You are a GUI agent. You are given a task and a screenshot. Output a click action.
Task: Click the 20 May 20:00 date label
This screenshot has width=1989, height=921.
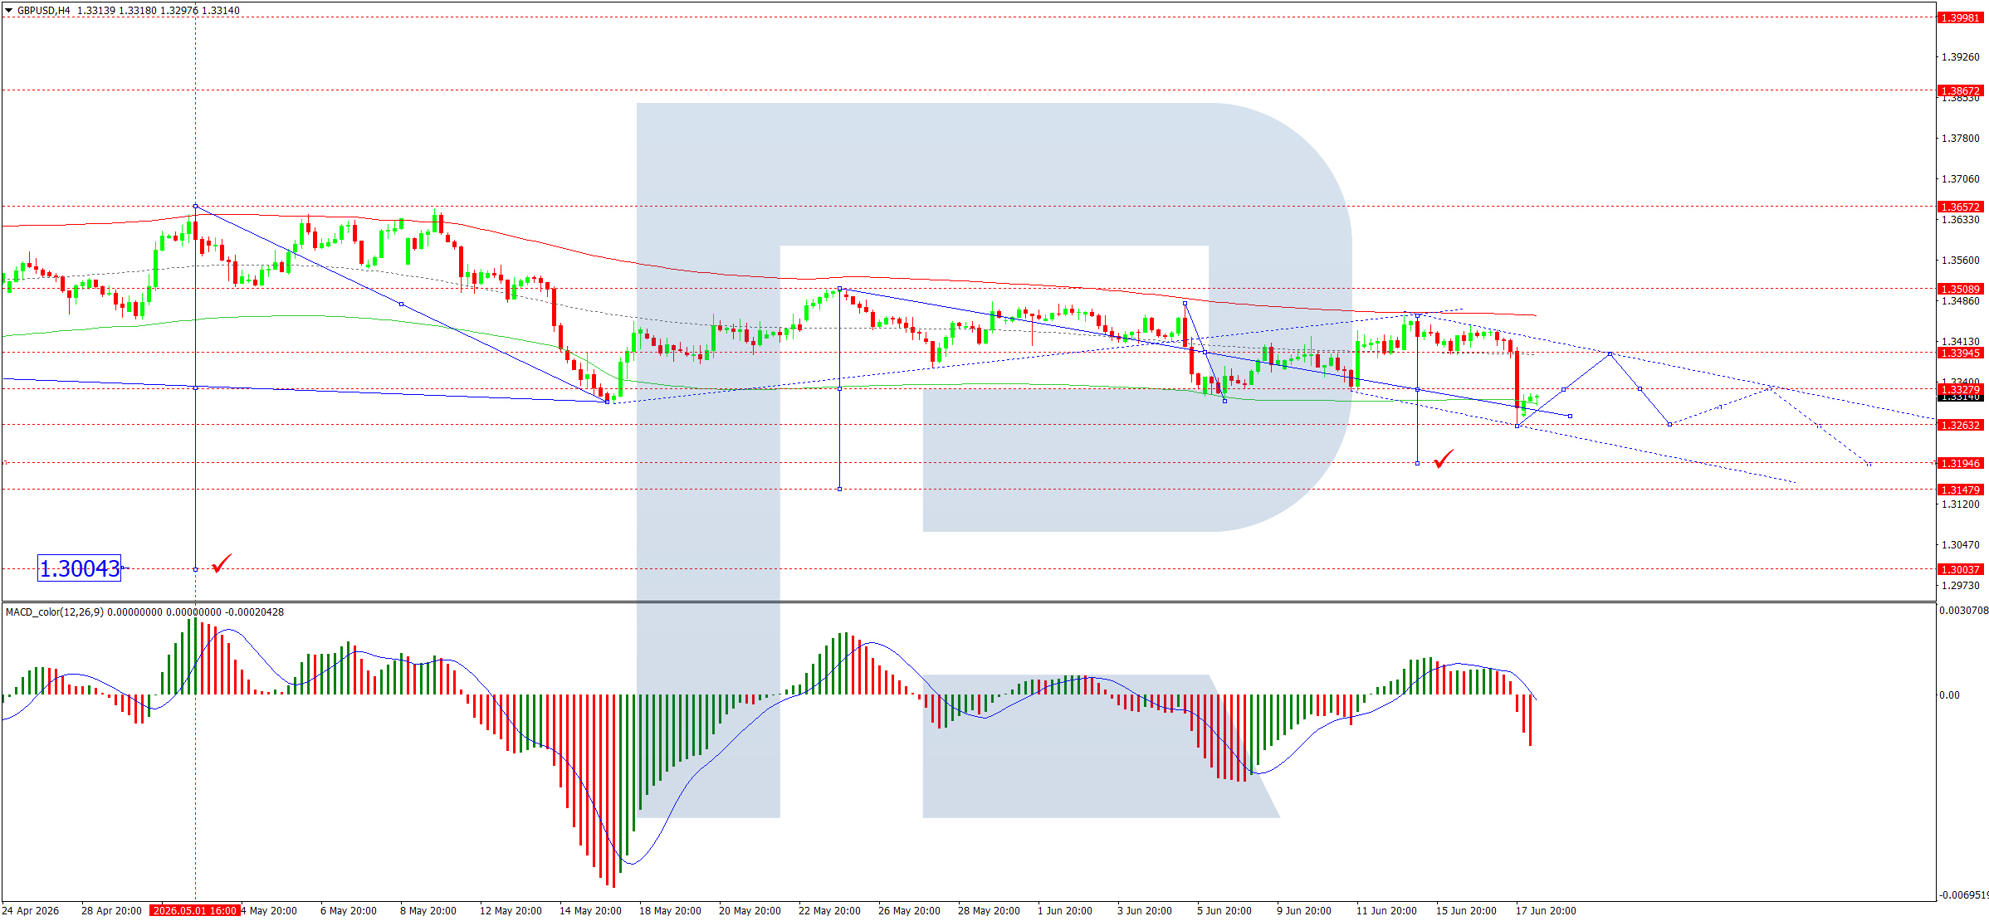[750, 911]
